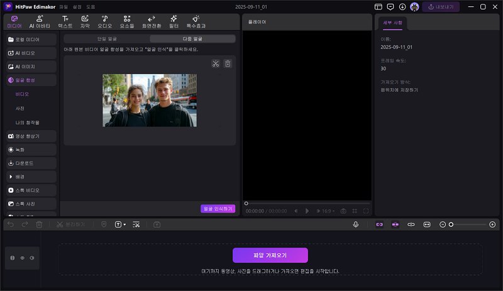Collapse the 얼굴 합성 (Face Swap) section
The image size is (503, 291).
point(31,80)
